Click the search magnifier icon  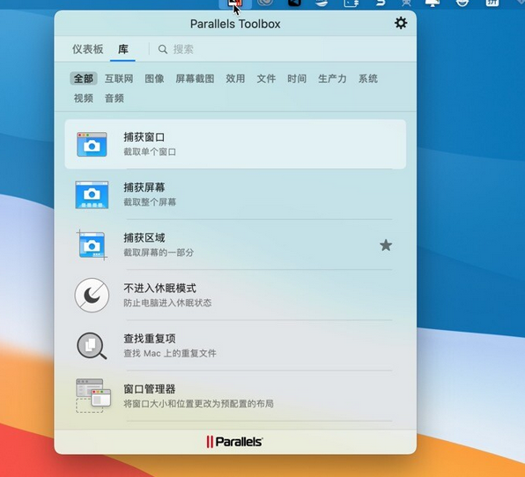163,49
